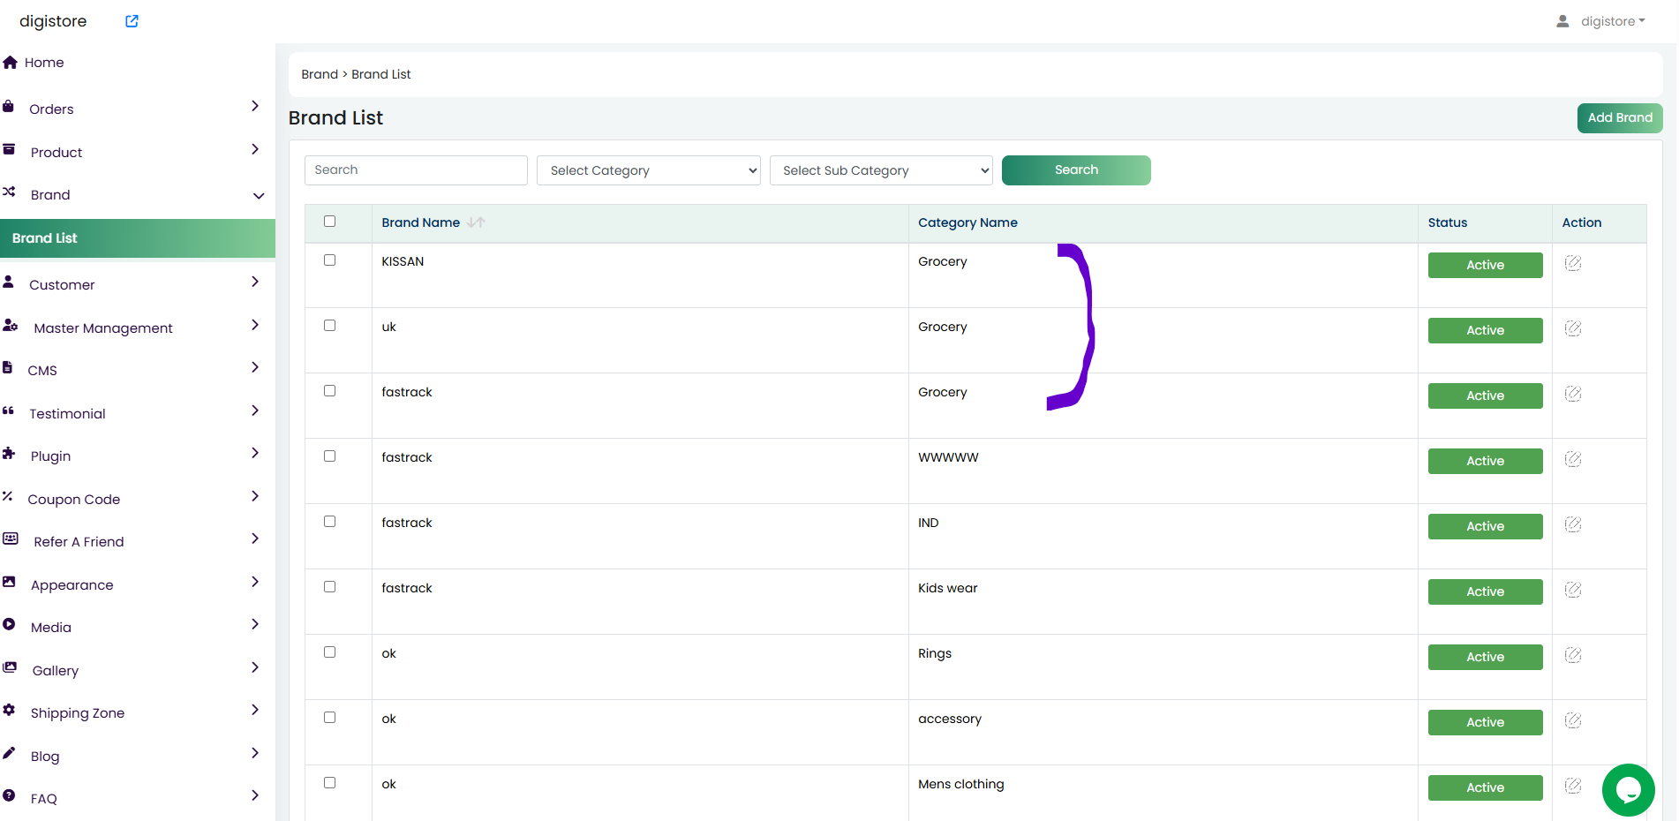Image resolution: width=1679 pixels, height=821 pixels.
Task: Click edit icon for fastrack Kids wear row
Action: pos(1573,590)
